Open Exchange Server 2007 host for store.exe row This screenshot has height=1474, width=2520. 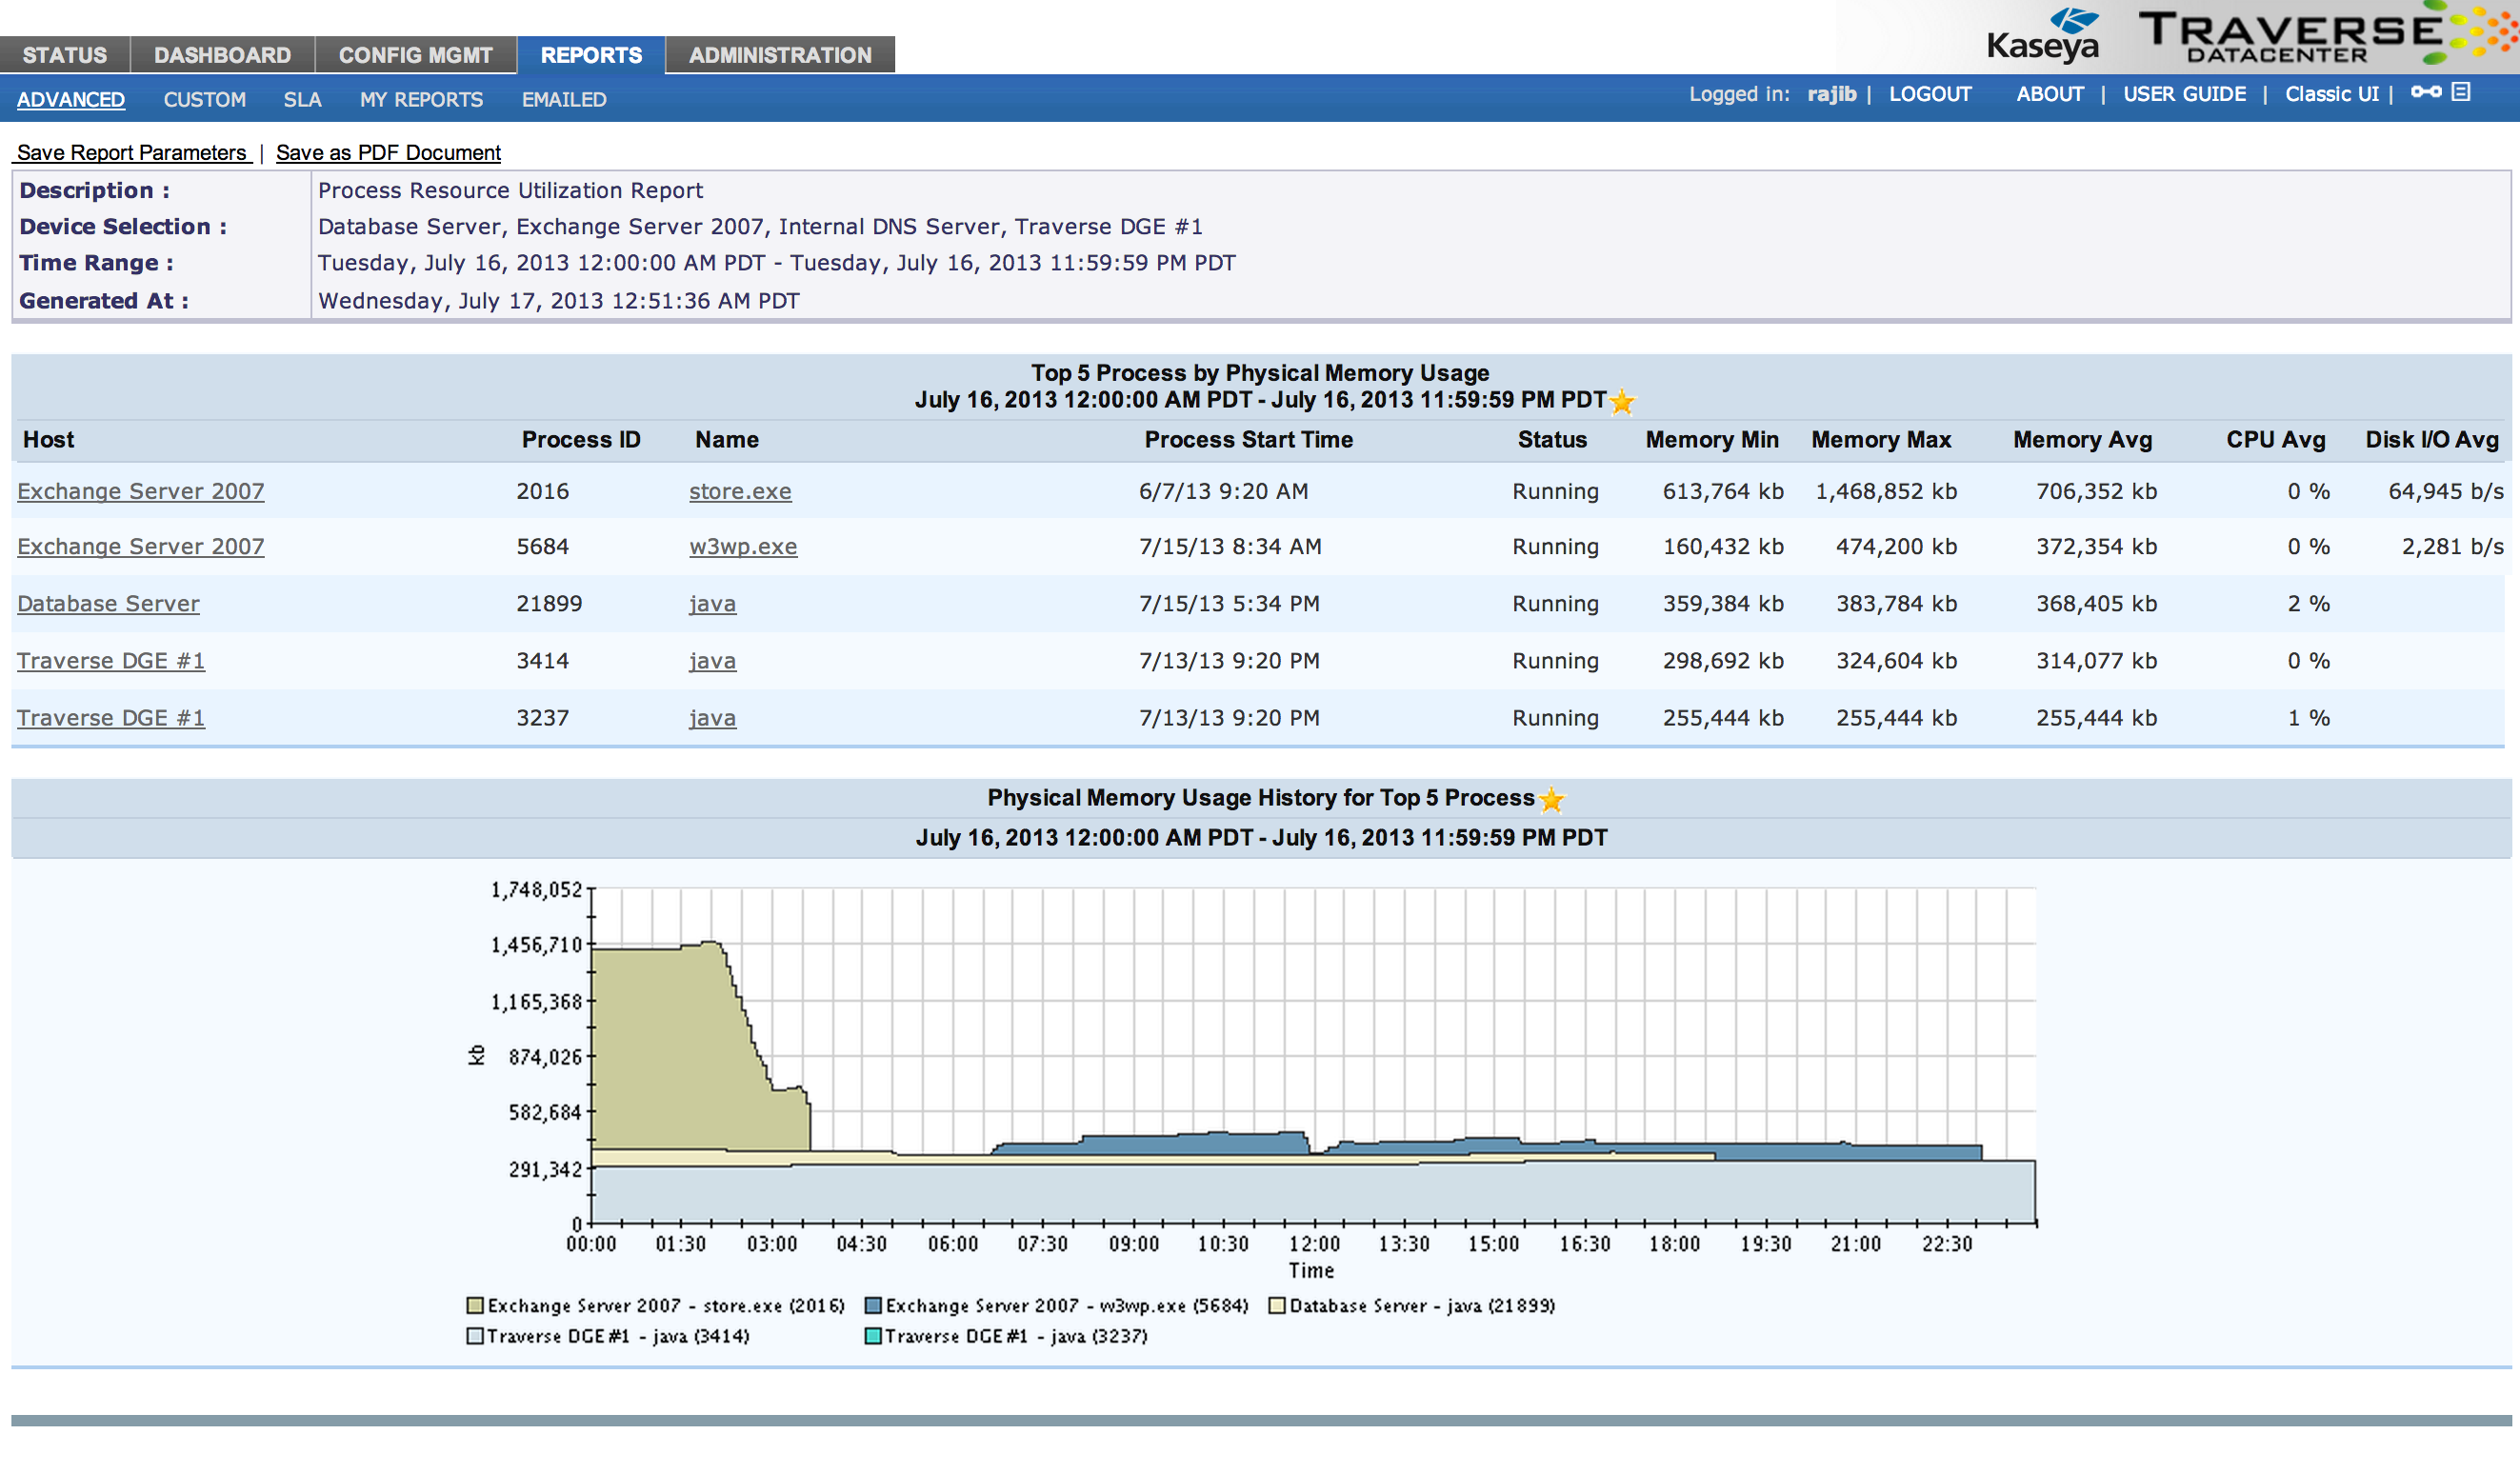(x=141, y=491)
